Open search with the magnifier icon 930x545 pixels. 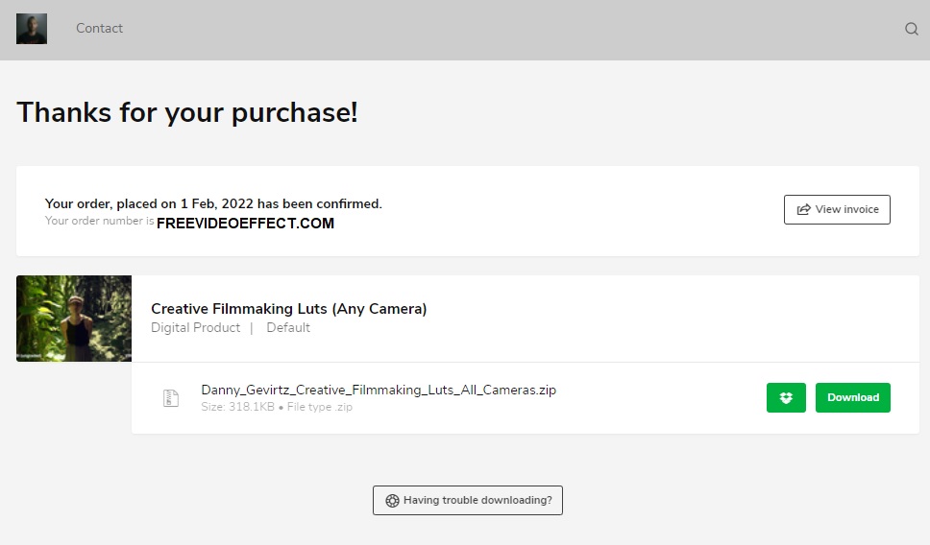coord(912,29)
